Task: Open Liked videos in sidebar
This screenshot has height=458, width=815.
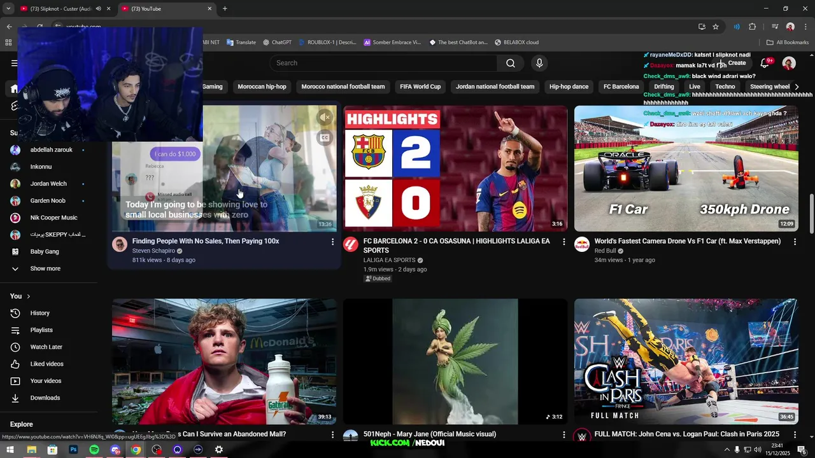Action: point(46,364)
